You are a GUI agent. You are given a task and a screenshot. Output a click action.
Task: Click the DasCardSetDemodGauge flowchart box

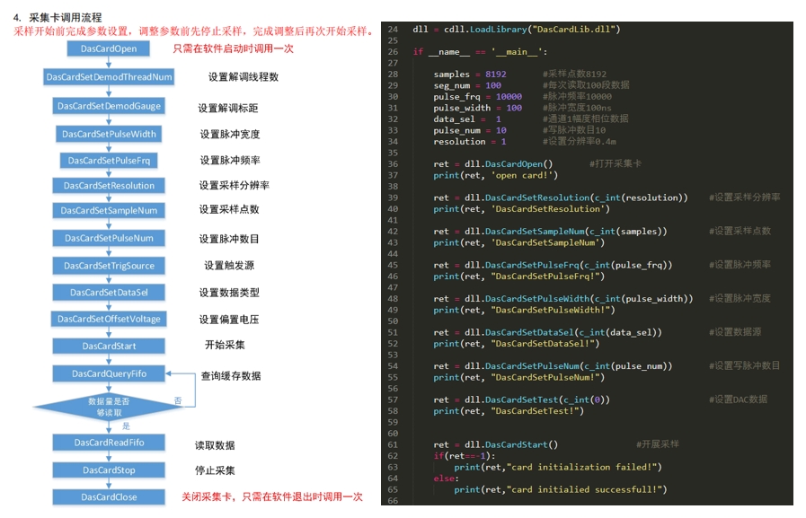coord(109,106)
